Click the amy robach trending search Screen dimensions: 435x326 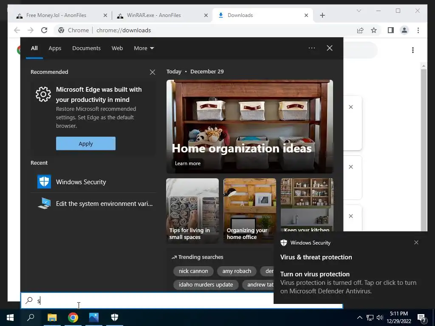coord(237,271)
